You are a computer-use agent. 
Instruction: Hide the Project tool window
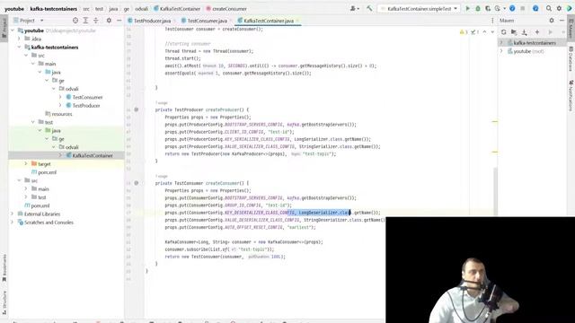119,21
